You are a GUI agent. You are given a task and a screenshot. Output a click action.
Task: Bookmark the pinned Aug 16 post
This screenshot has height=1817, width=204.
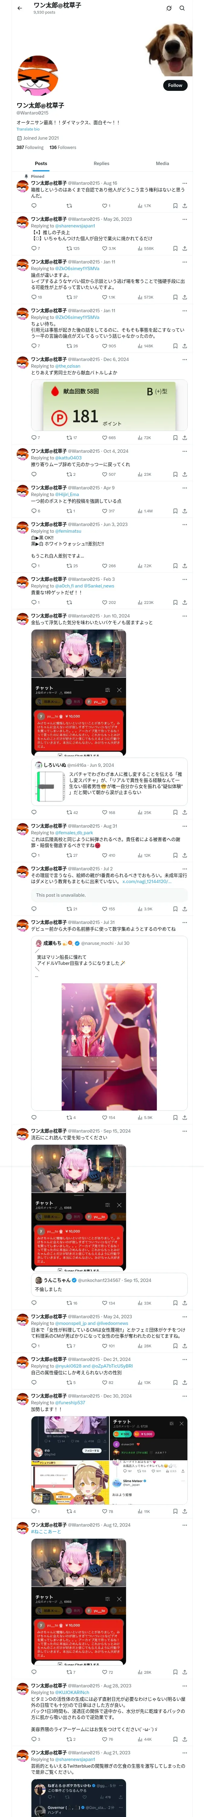(x=175, y=206)
